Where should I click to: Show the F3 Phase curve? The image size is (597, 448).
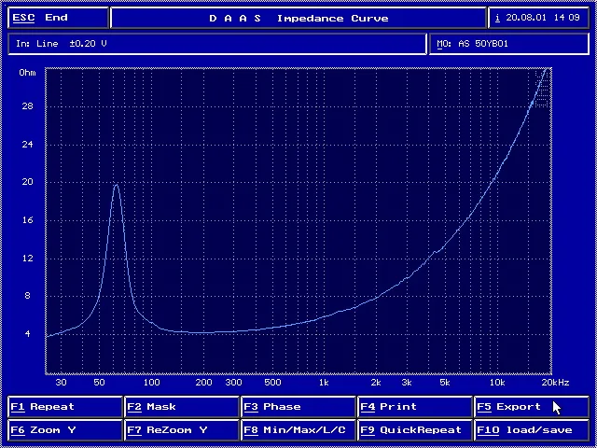298,407
